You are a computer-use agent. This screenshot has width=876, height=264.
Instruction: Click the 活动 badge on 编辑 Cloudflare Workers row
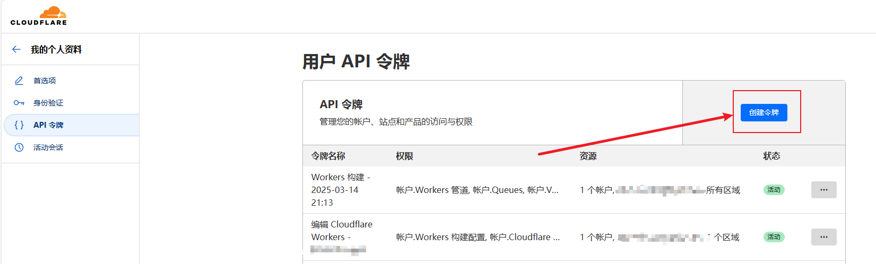click(x=774, y=237)
